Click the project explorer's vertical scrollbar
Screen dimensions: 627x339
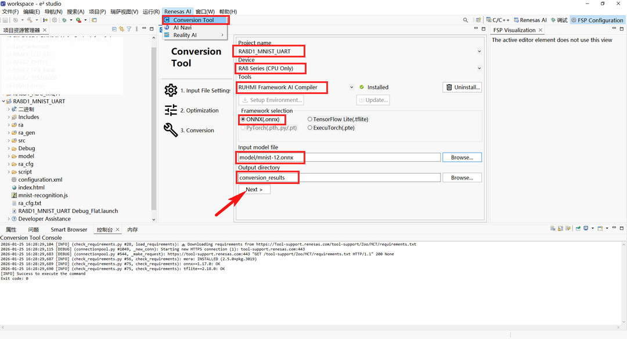pos(154,128)
